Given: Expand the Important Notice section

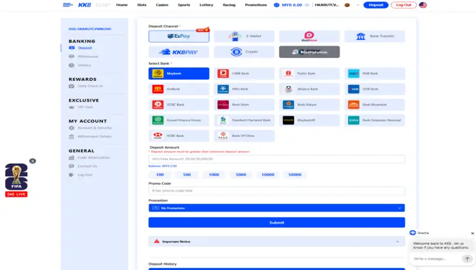Looking at the screenshot, I should [277, 242].
